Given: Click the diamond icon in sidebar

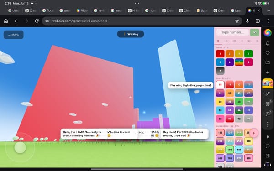Looking at the screenshot, I should tap(268, 137).
